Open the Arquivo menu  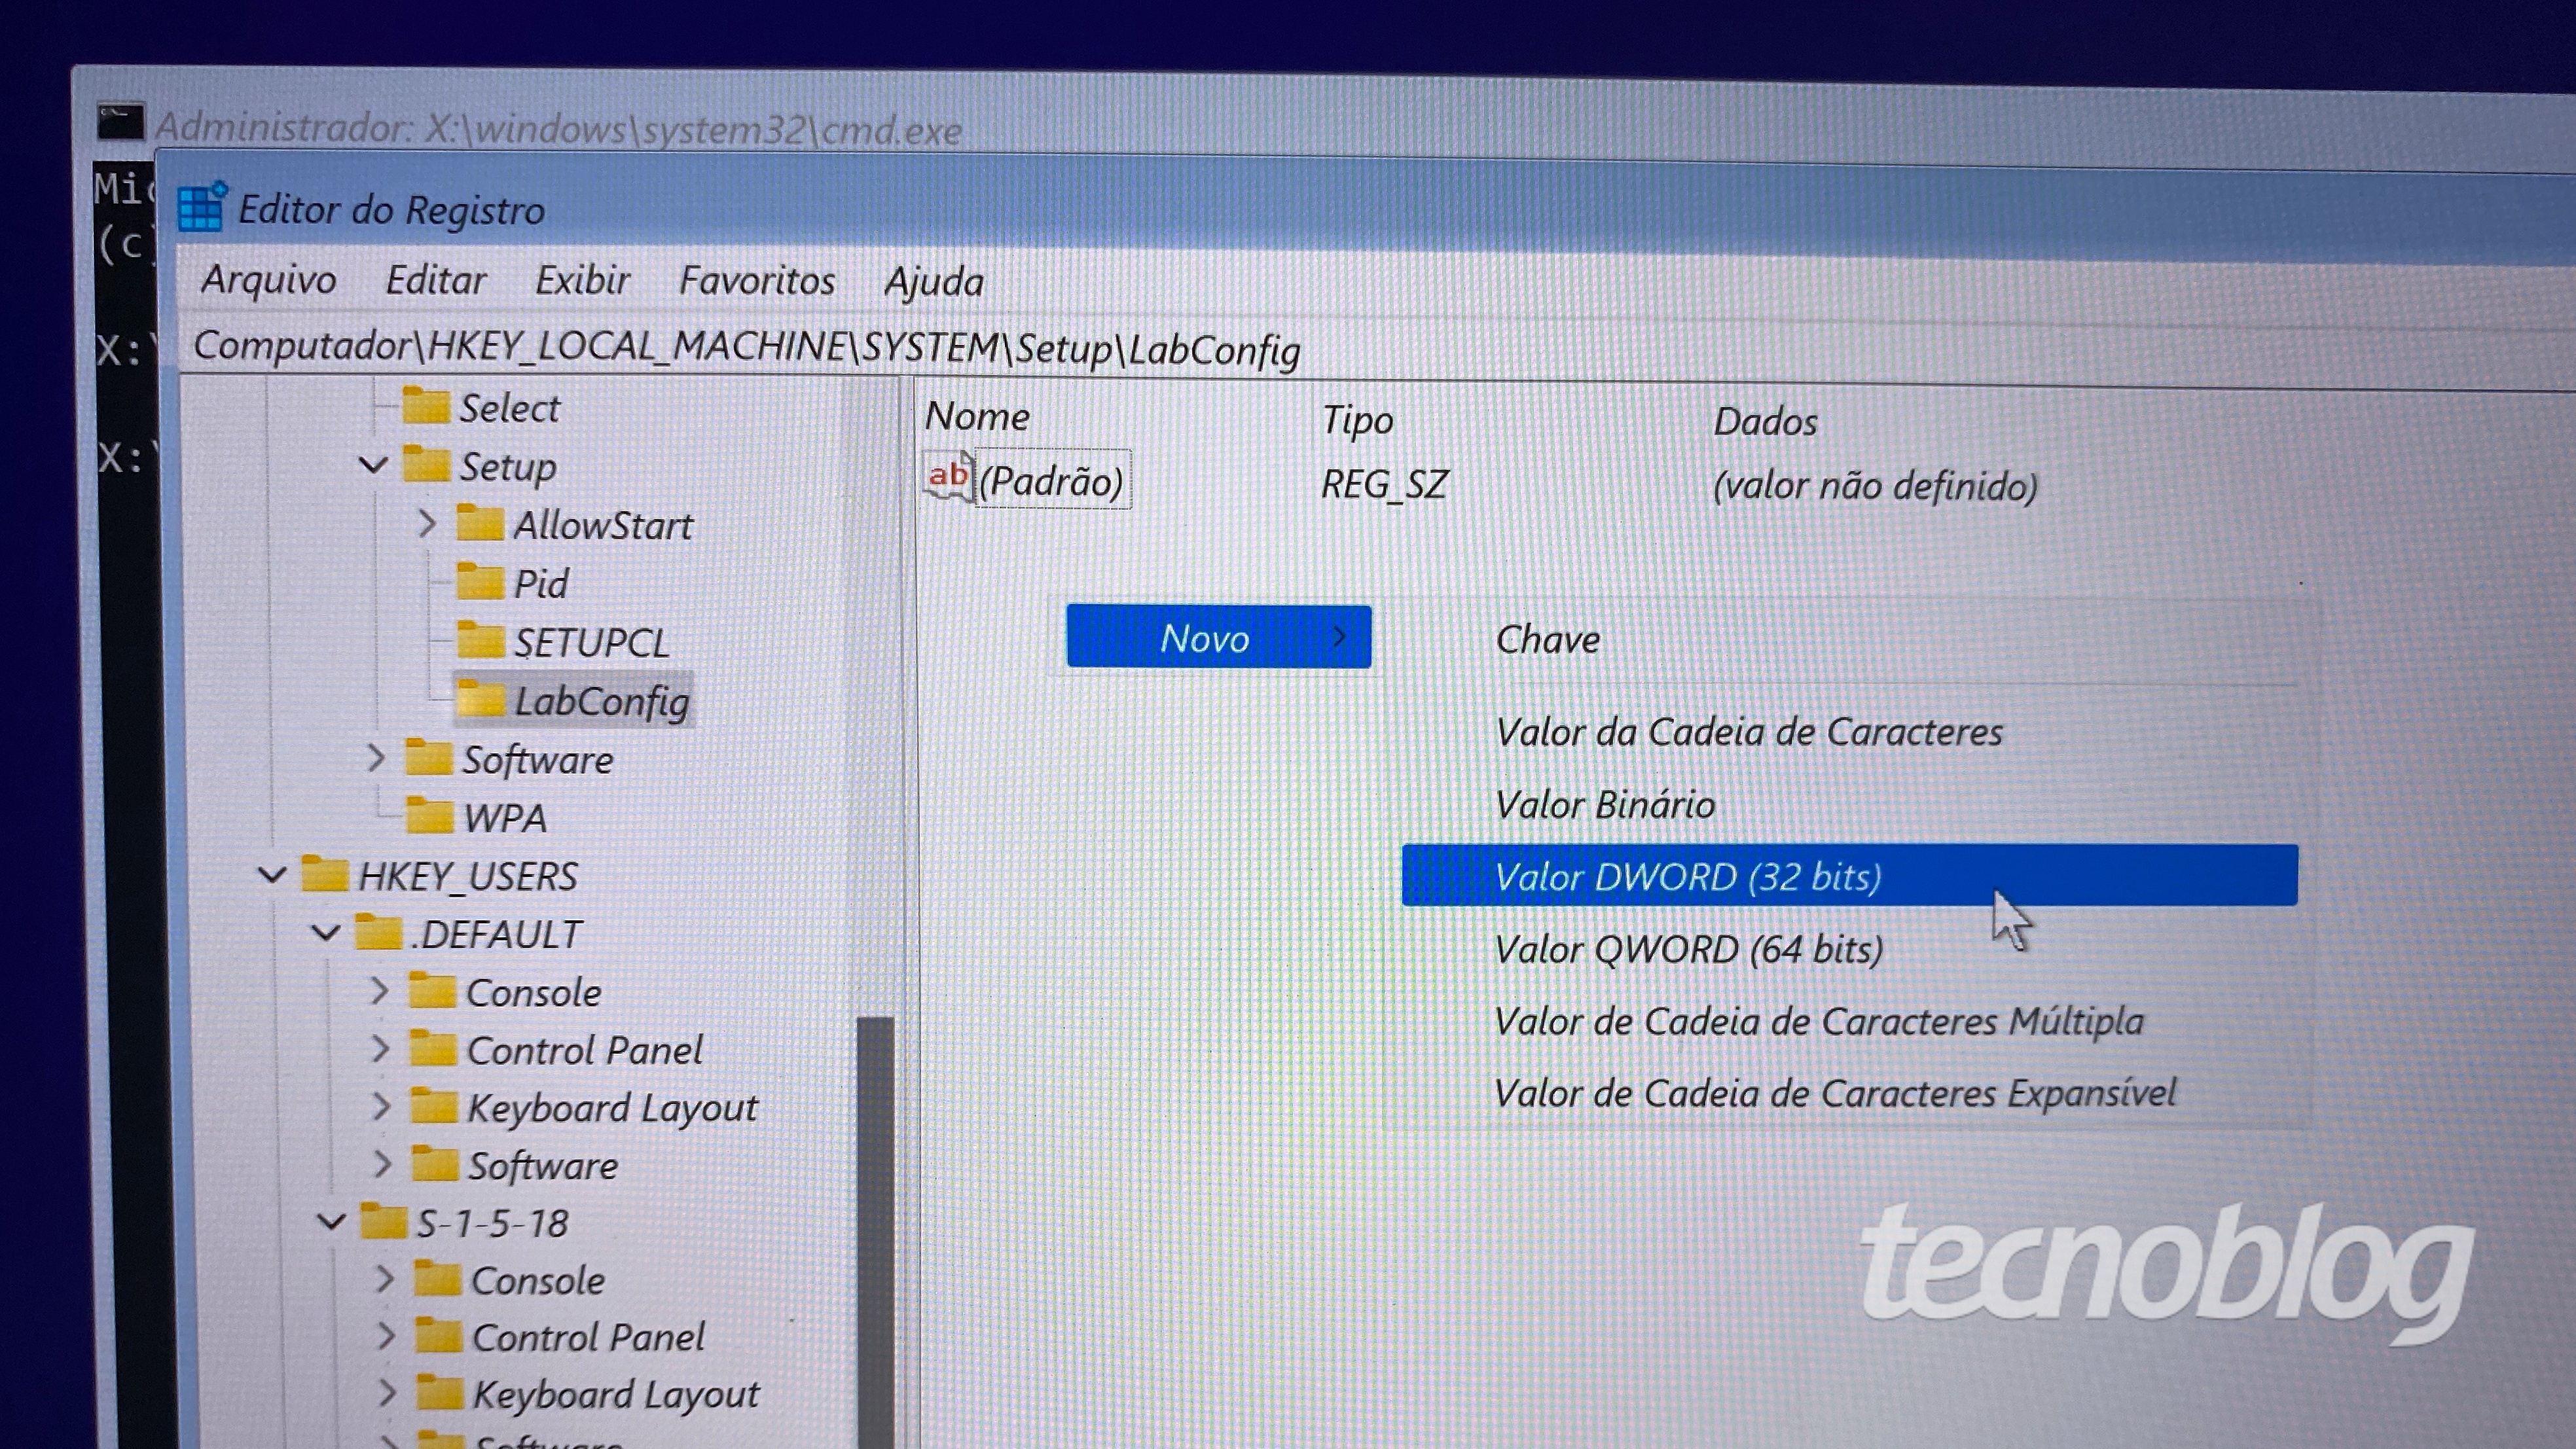coord(267,279)
